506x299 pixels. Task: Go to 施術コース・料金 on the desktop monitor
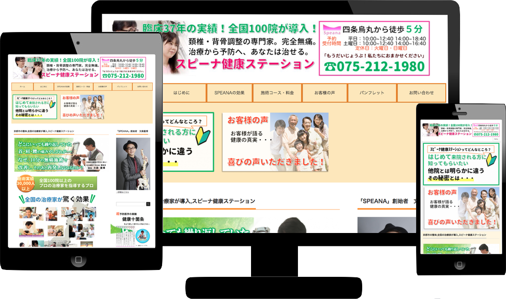point(277,93)
